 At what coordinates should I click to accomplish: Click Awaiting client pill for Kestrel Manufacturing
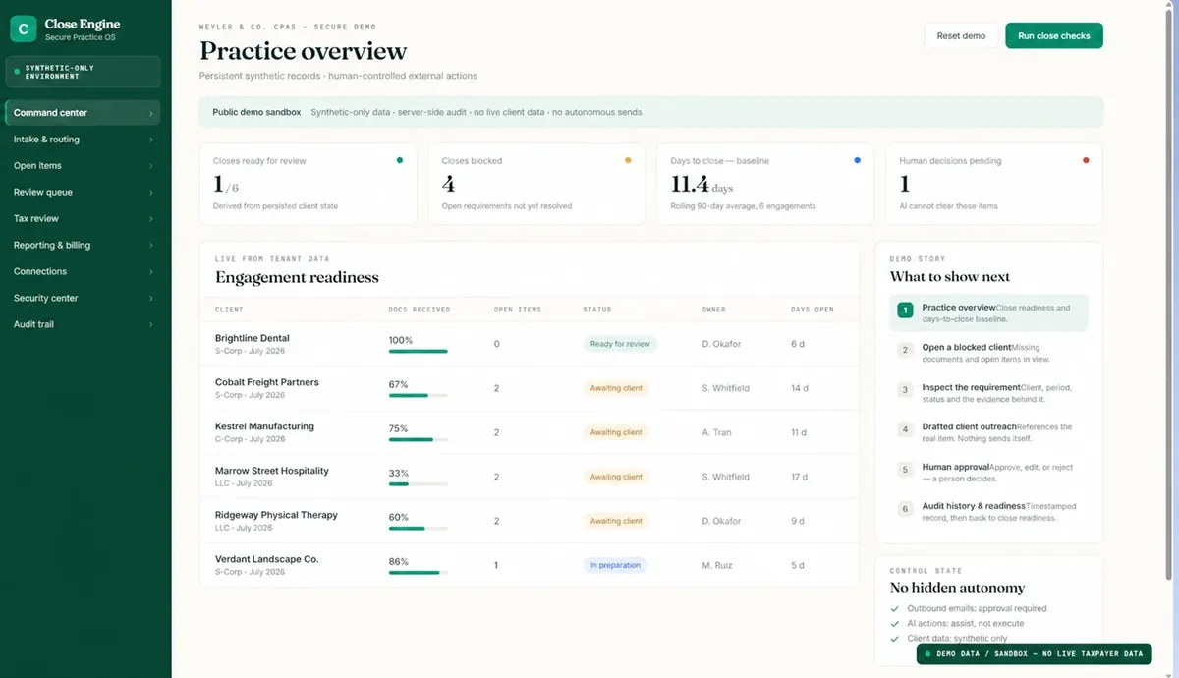click(x=616, y=432)
